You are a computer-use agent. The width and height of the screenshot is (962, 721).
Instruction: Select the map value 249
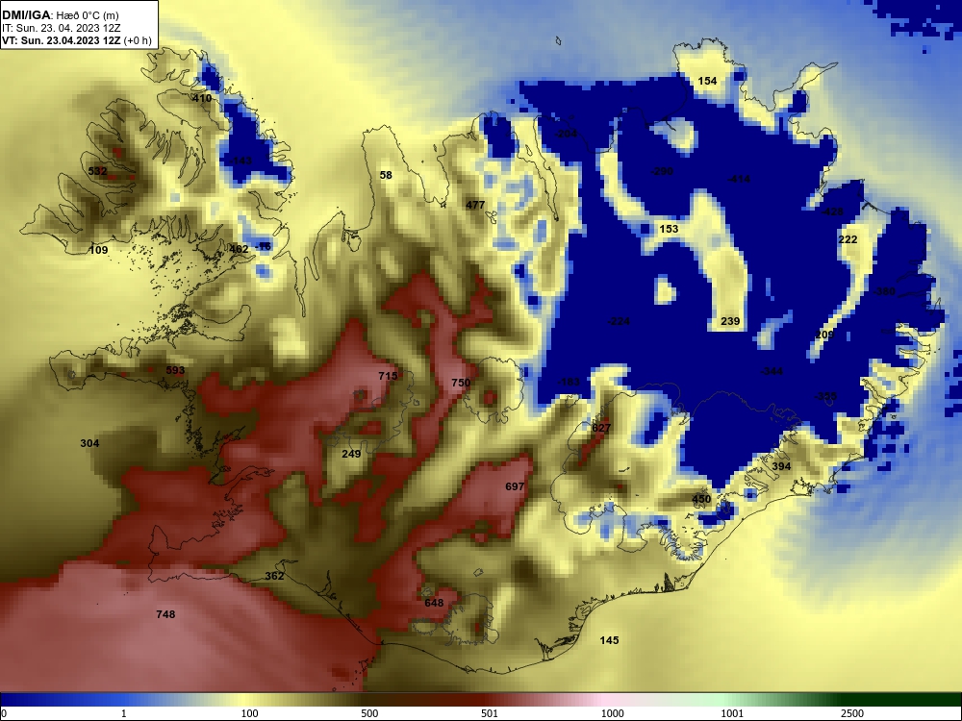click(351, 454)
